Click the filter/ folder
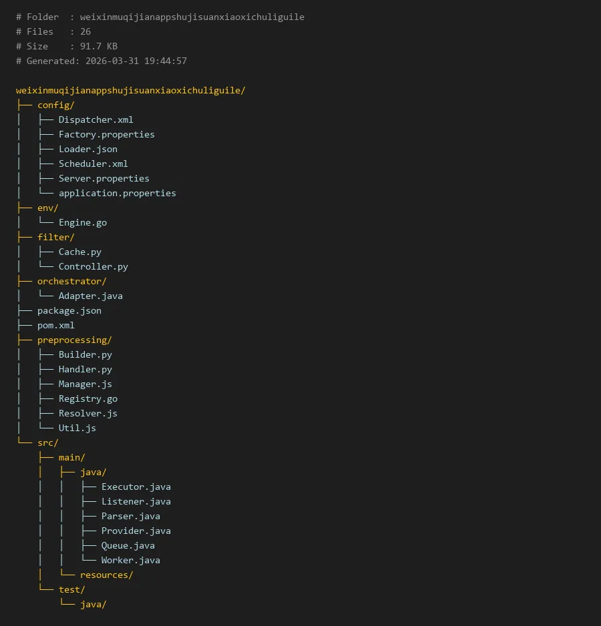Screen dimensions: 601x626 tap(55, 237)
